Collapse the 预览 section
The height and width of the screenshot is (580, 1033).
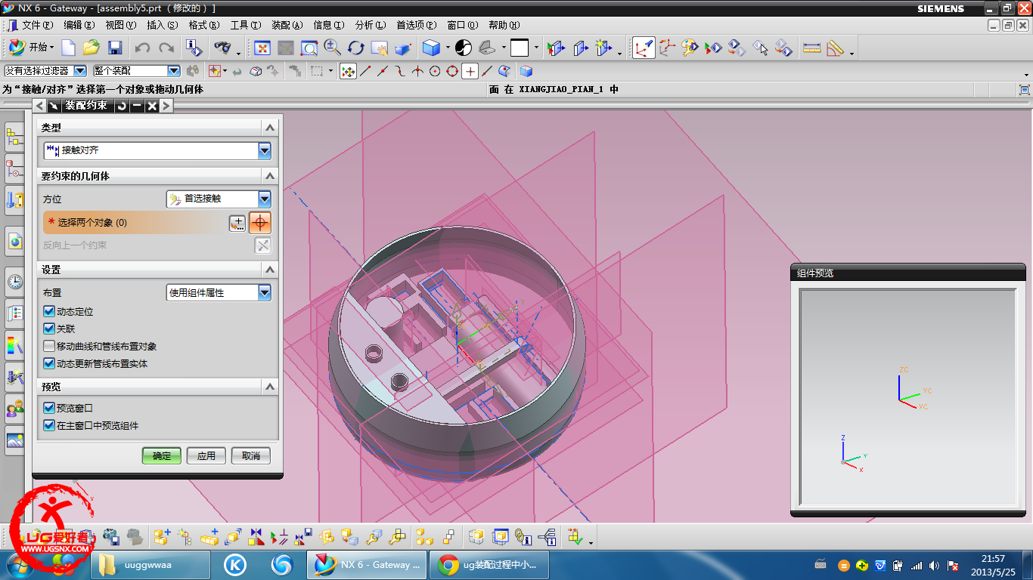[x=269, y=387]
